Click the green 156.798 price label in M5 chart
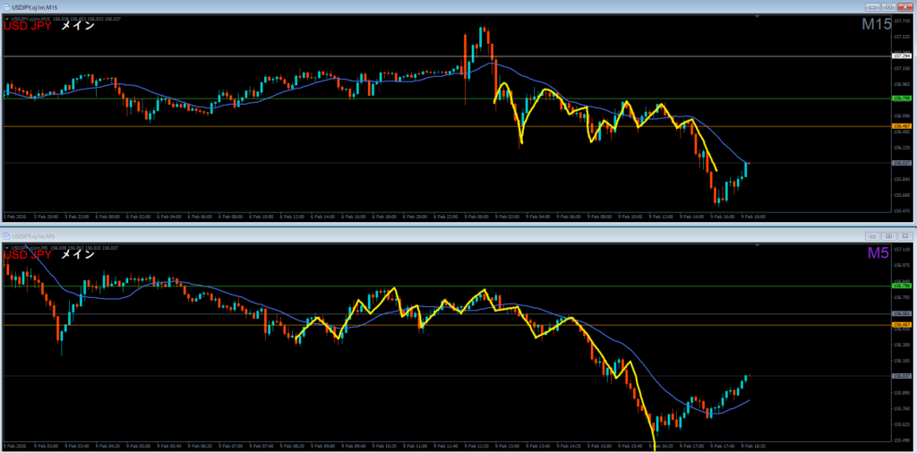This screenshot has width=917, height=453. pos(902,286)
